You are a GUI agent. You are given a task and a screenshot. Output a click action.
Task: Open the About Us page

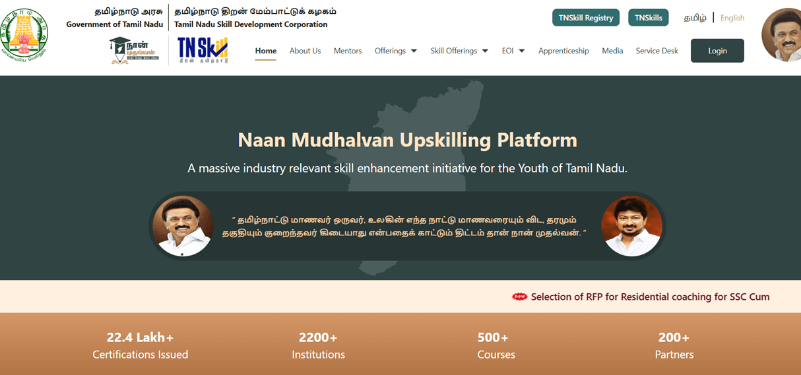click(305, 51)
